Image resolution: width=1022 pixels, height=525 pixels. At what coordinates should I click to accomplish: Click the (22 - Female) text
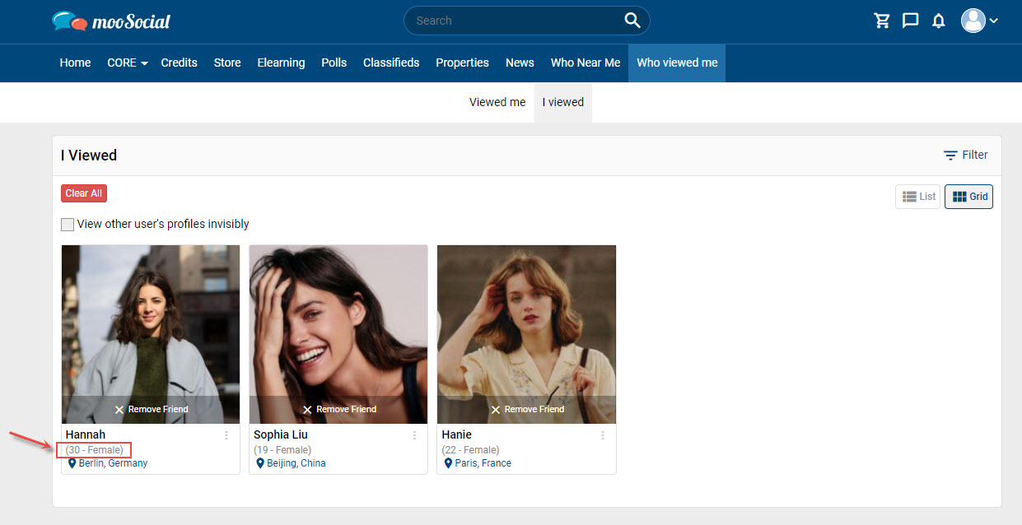[470, 450]
